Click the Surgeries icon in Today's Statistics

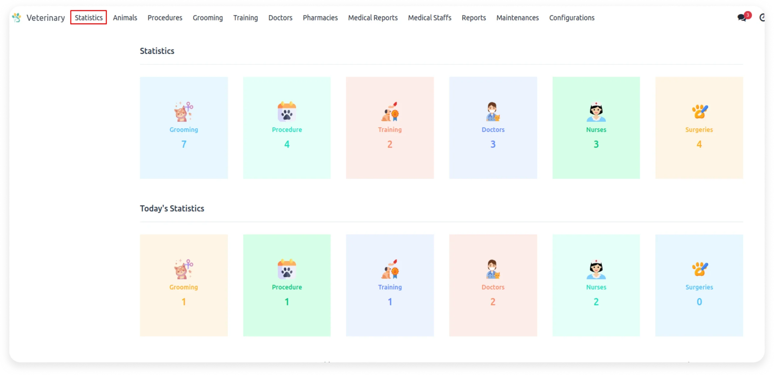[x=699, y=269]
